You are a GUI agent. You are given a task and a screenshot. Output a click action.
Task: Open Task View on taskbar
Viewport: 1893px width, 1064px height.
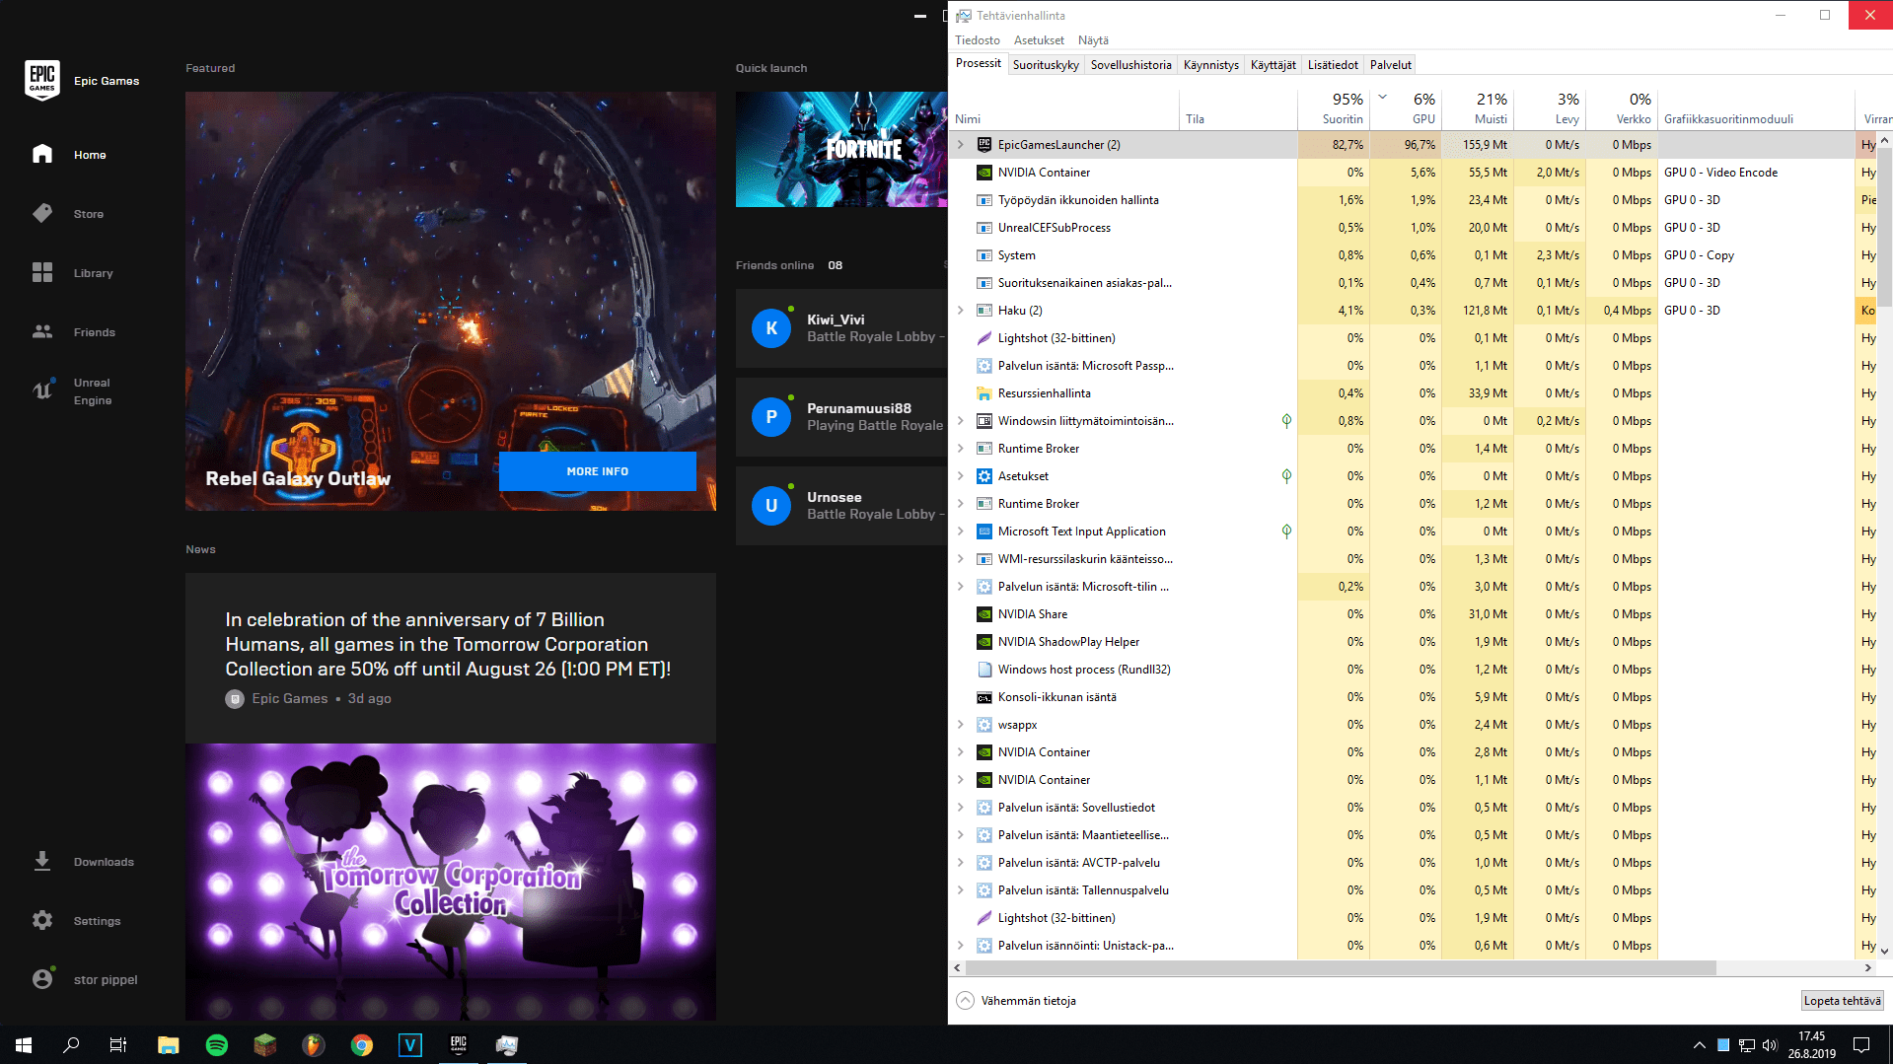tap(118, 1044)
